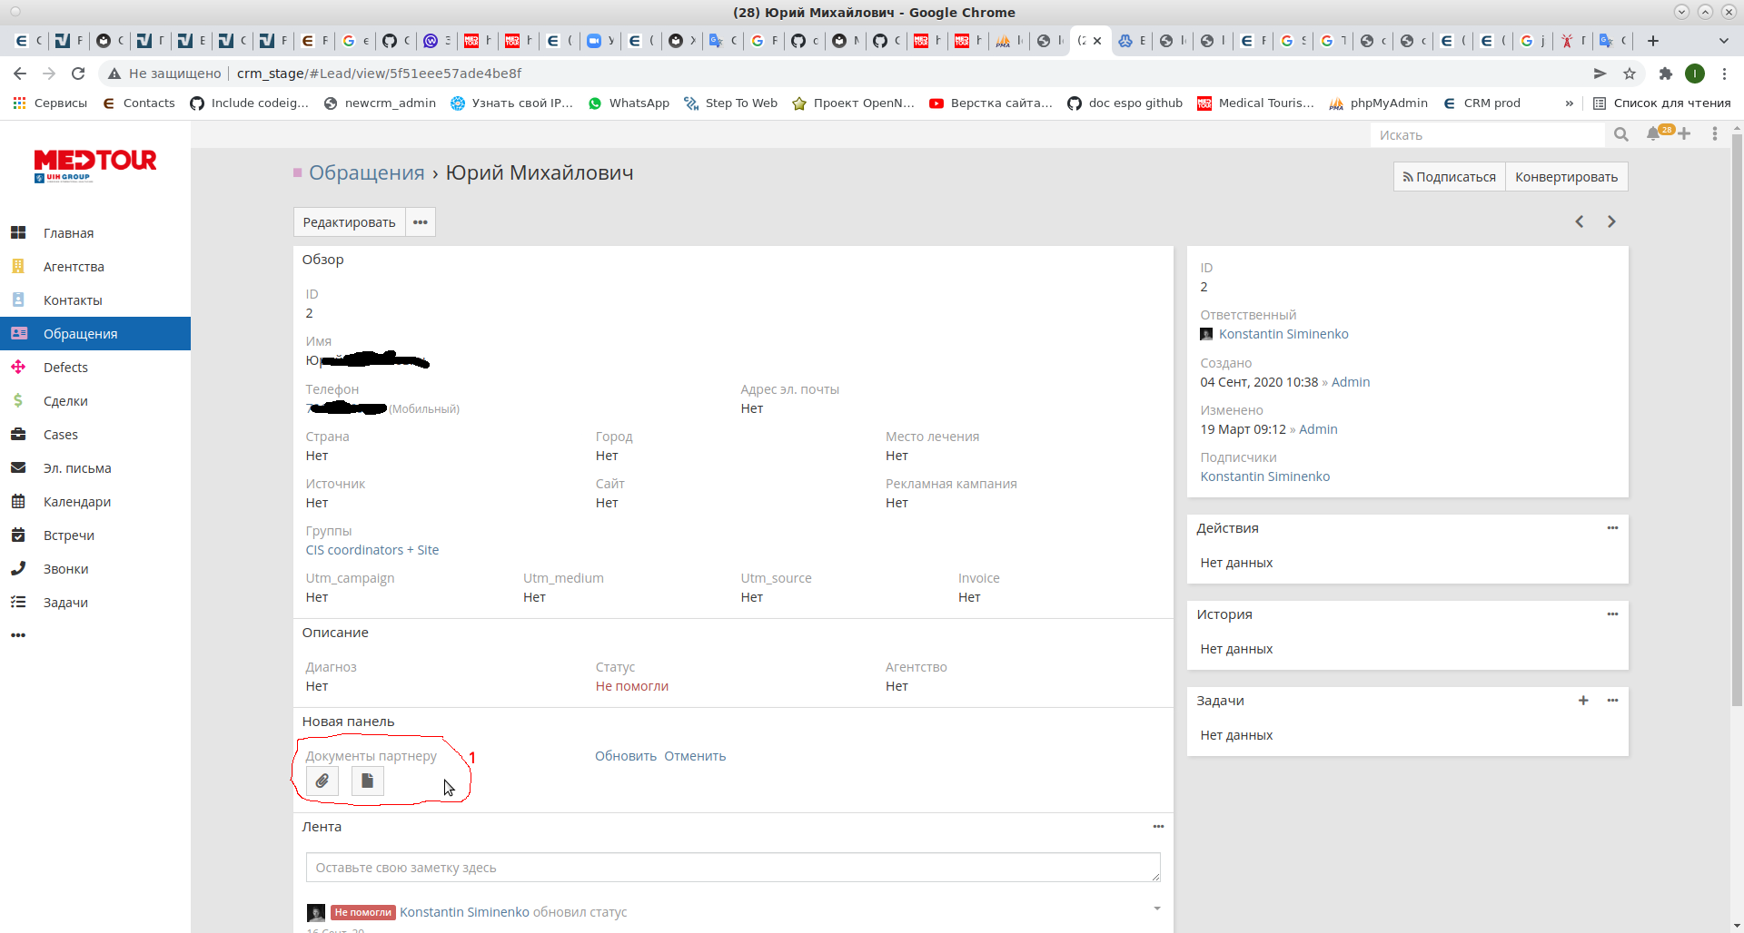Image resolution: width=1744 pixels, height=933 pixels.
Task: Open the Действия panel options menu
Action: (x=1612, y=528)
